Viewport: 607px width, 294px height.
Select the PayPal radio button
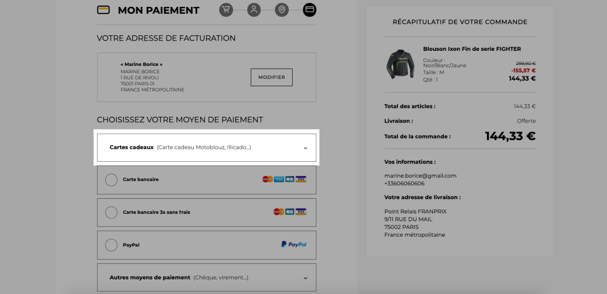pos(111,245)
